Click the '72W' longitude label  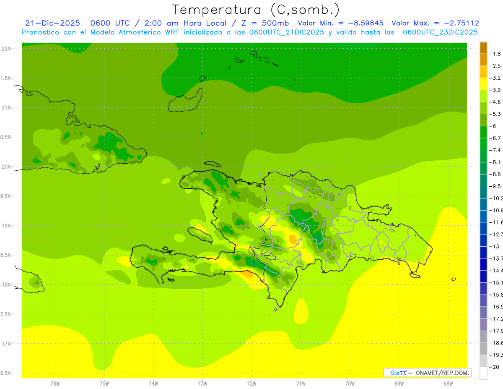click(251, 384)
